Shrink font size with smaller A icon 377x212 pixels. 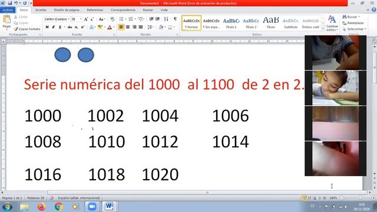point(92,19)
